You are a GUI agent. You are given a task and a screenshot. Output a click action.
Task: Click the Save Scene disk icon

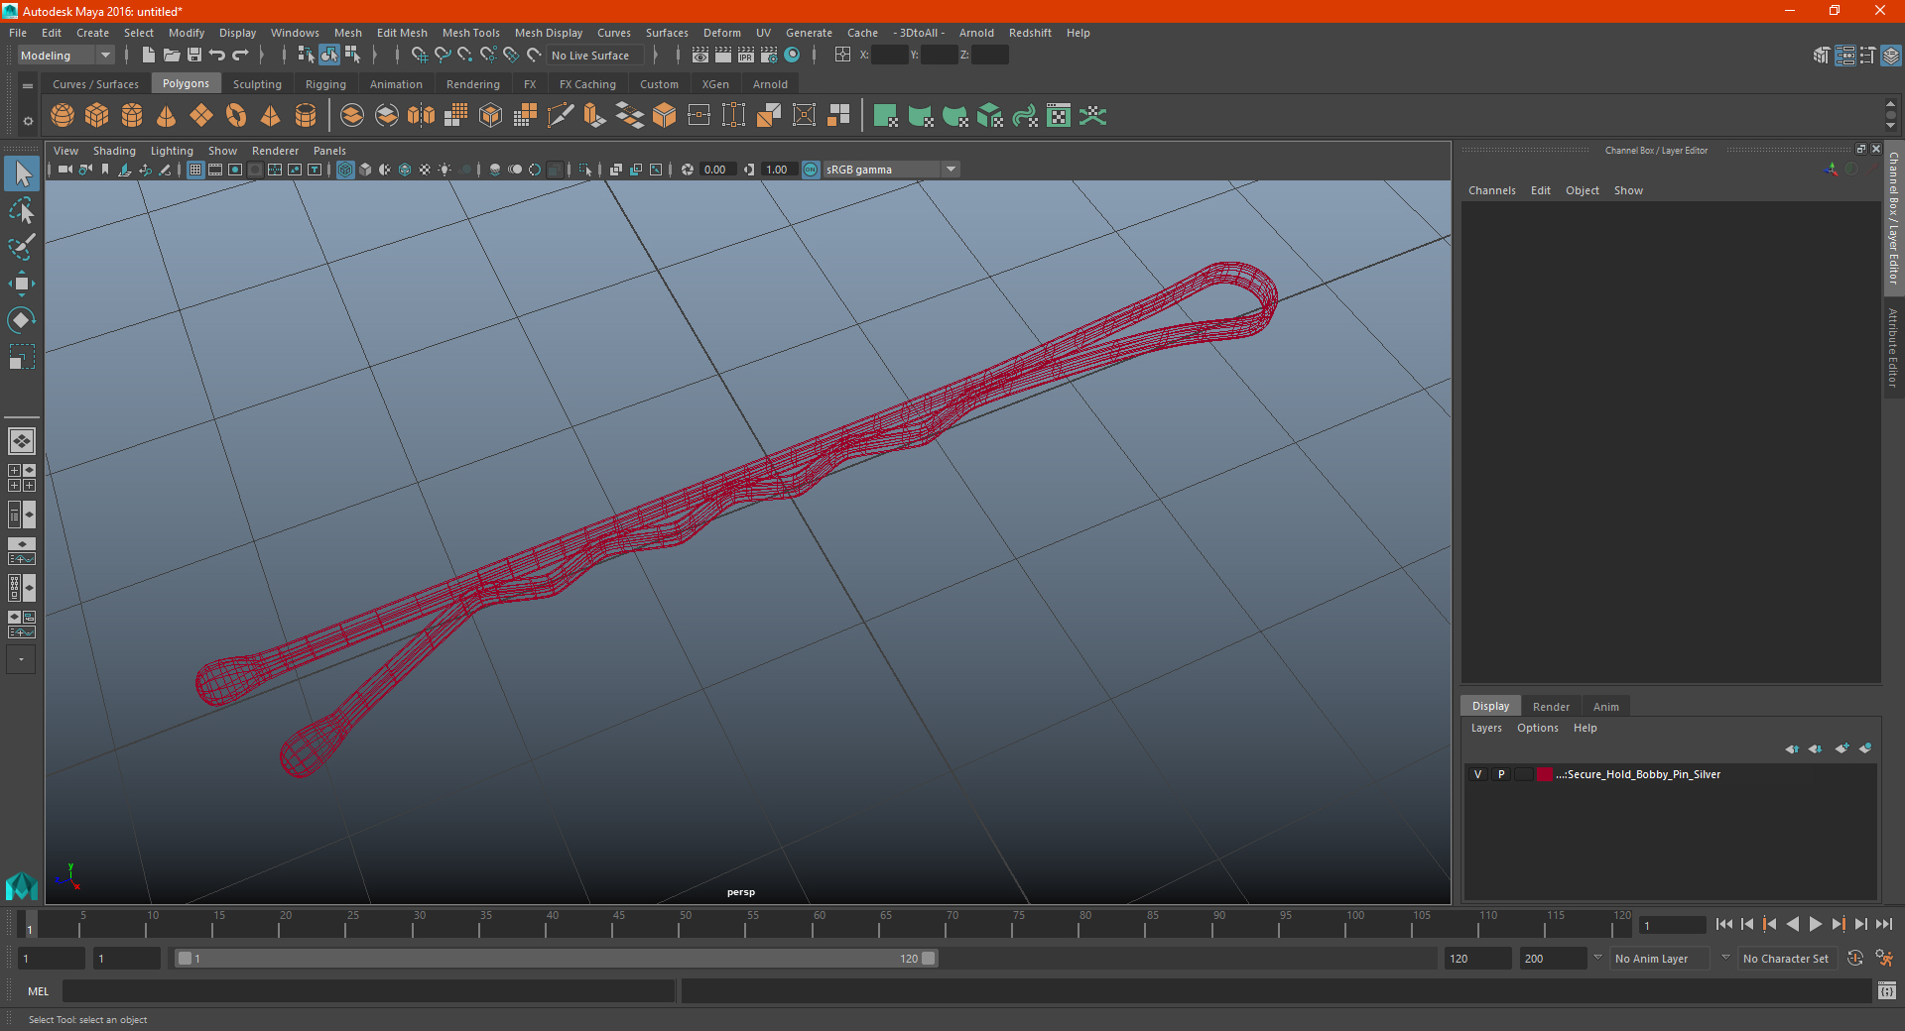[194, 56]
